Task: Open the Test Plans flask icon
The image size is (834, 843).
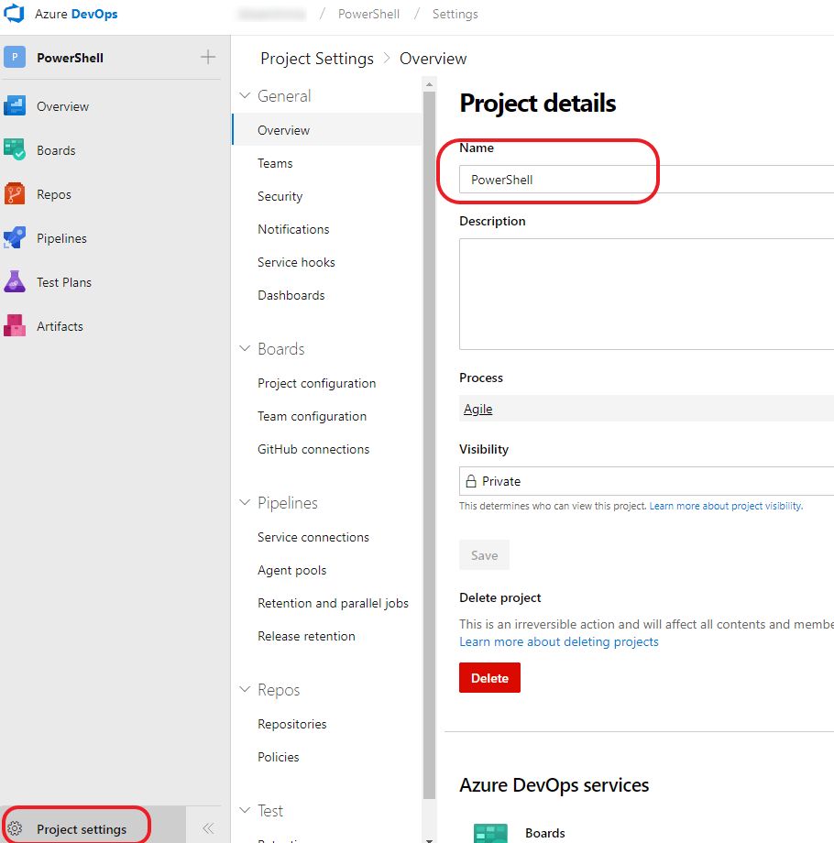Action: point(15,281)
